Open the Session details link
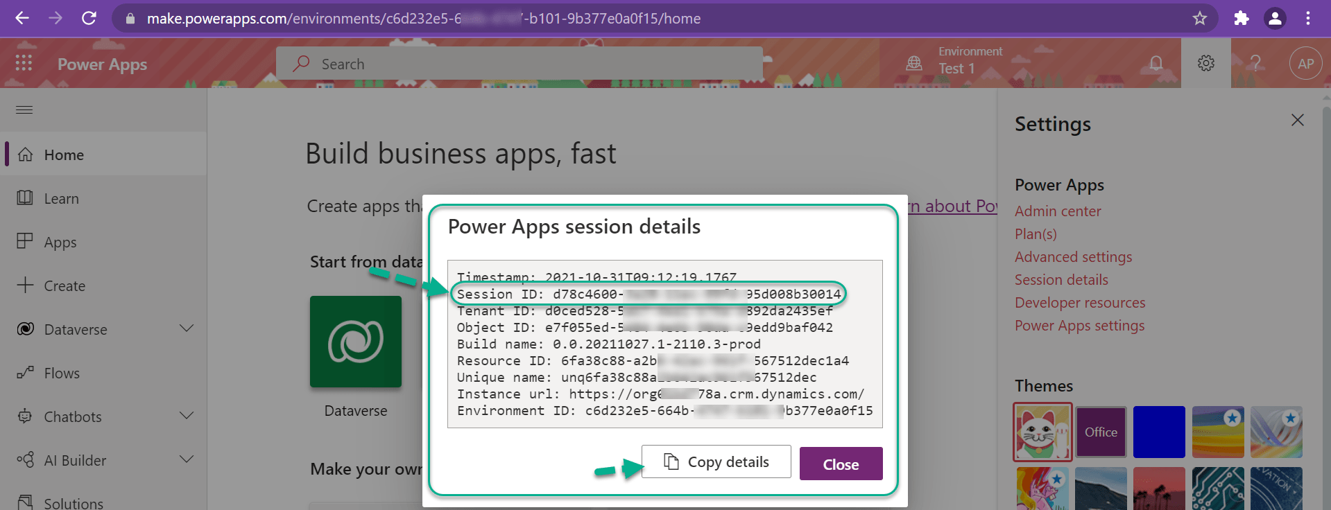Image resolution: width=1331 pixels, height=510 pixels. pyautogui.click(x=1061, y=280)
